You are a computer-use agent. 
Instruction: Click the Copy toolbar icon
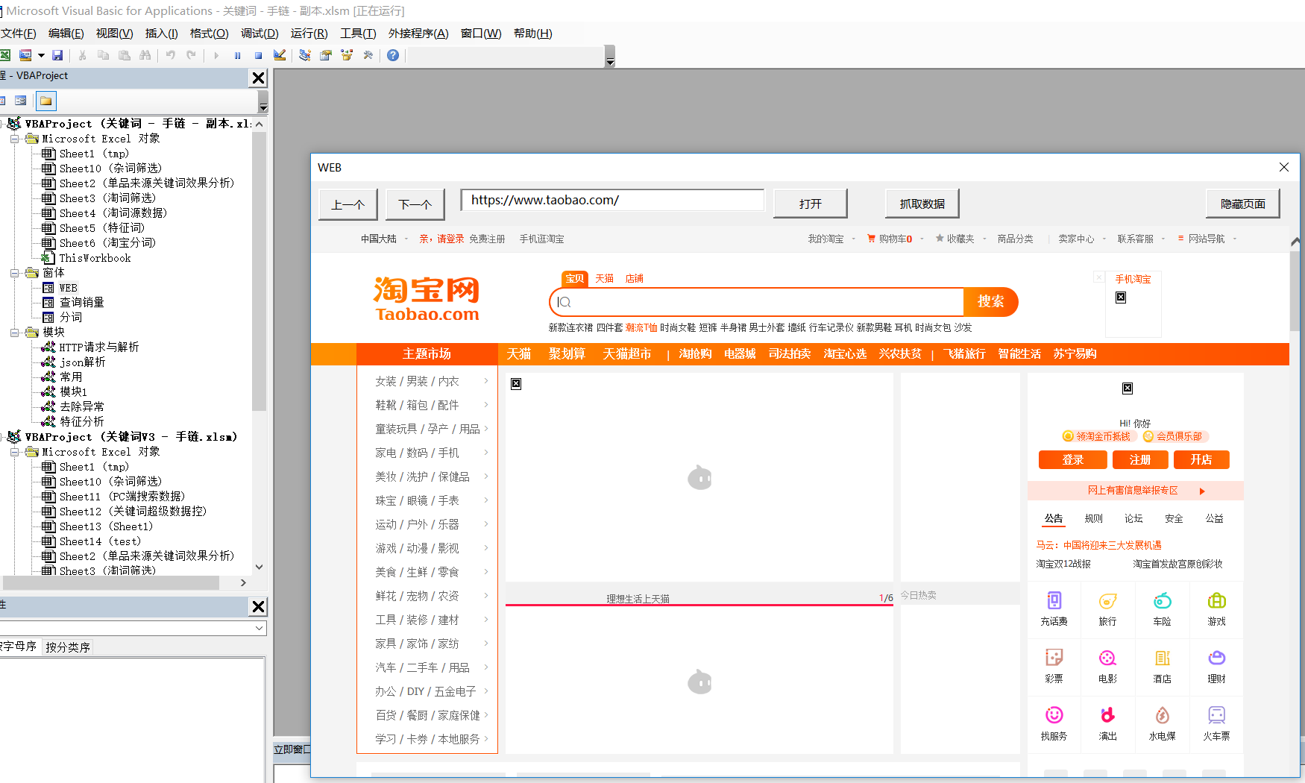coord(104,55)
